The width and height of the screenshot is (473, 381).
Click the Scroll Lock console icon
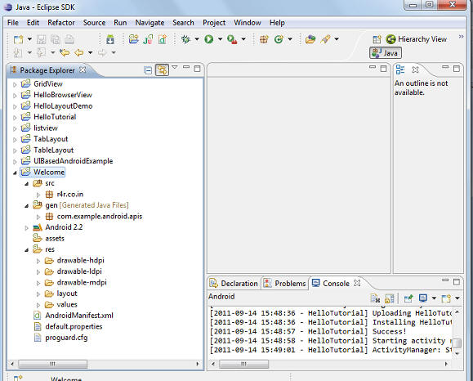(x=390, y=298)
